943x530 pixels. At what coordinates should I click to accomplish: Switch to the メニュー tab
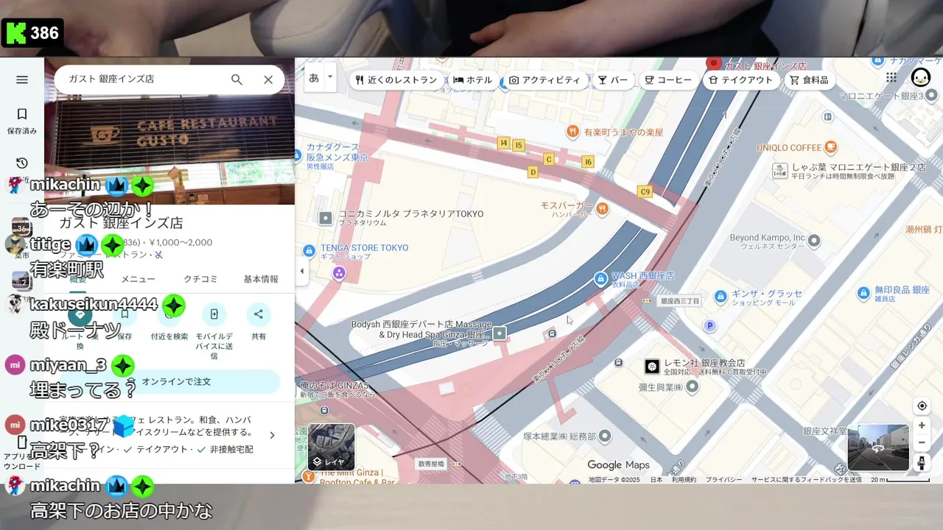(138, 279)
